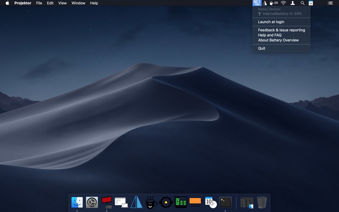
Task: Click the user silhouette menu bar icon
Action: click(293, 3)
